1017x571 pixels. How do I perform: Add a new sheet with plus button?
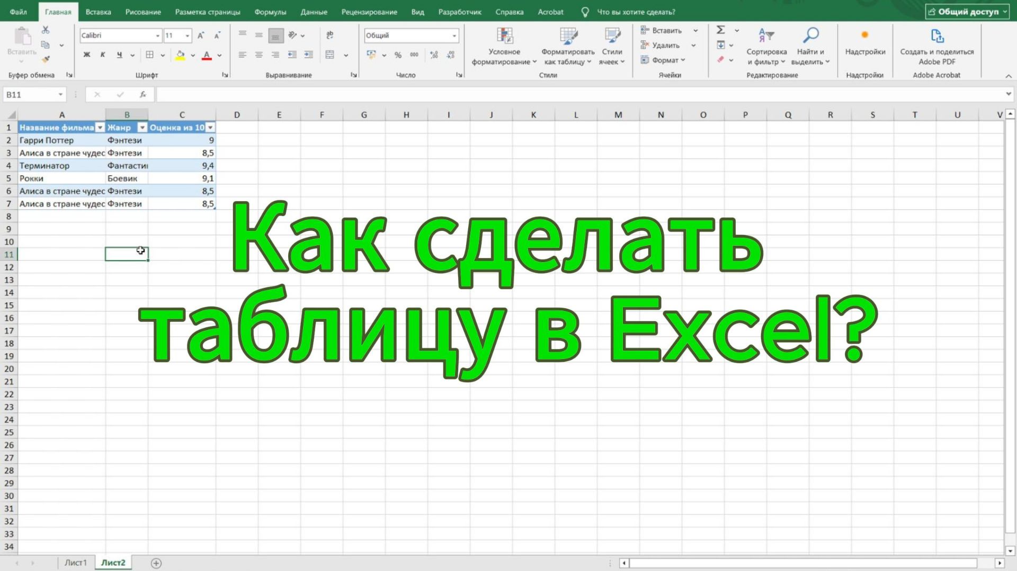point(156,563)
